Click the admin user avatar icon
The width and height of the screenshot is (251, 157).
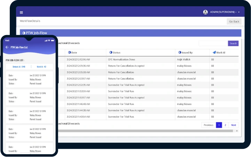click(205, 12)
